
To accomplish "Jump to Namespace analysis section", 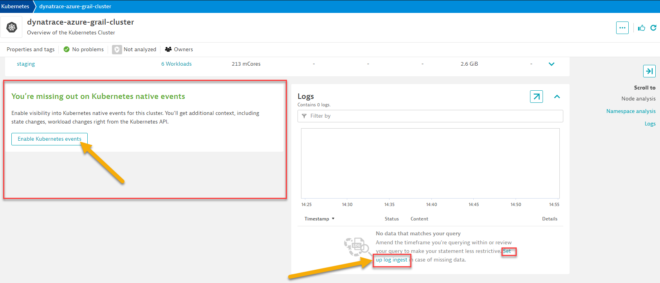I will [631, 111].
